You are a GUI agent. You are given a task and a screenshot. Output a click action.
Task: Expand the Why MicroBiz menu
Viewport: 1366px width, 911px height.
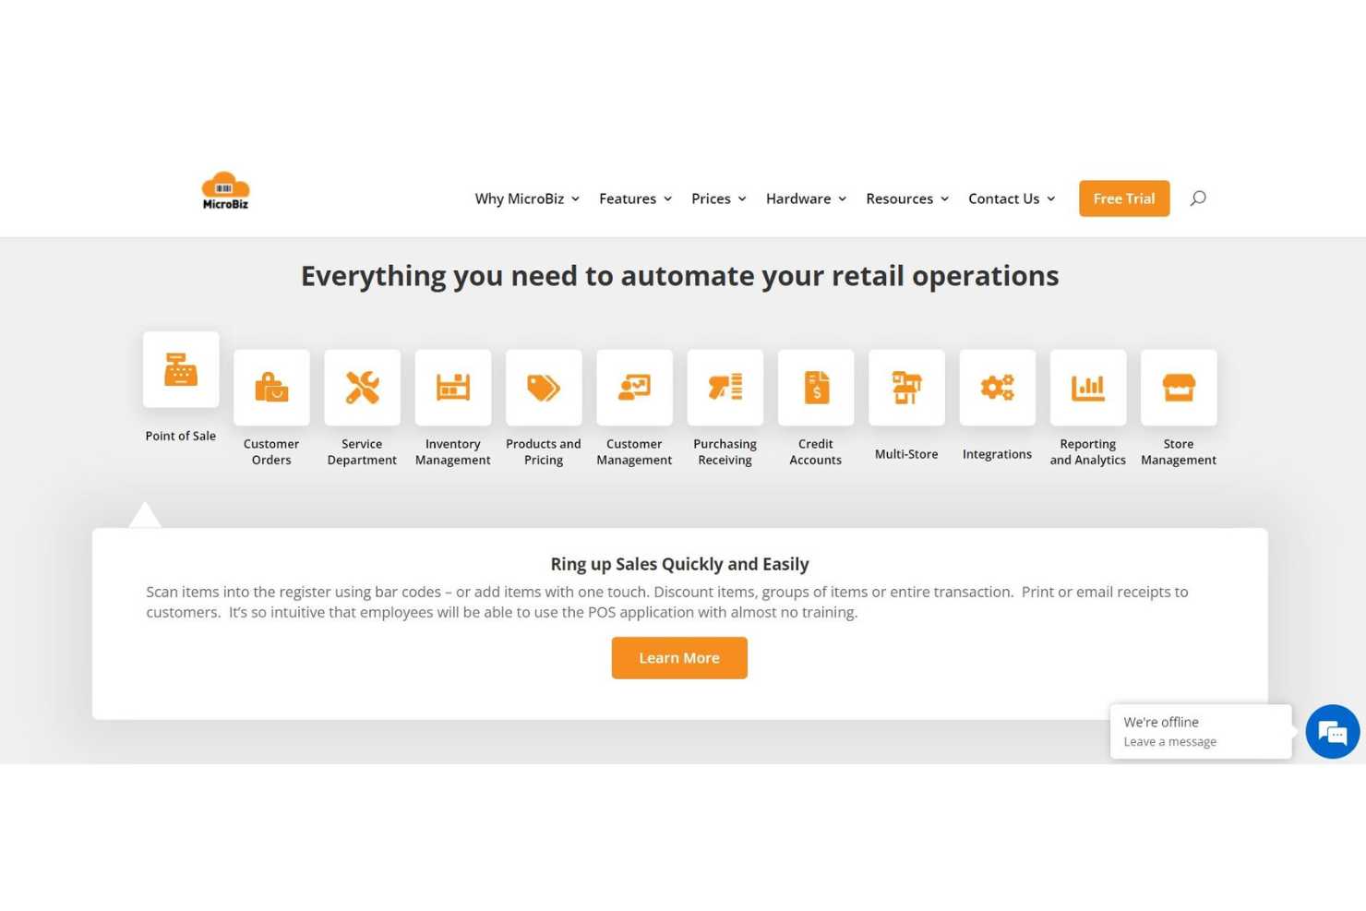point(527,198)
